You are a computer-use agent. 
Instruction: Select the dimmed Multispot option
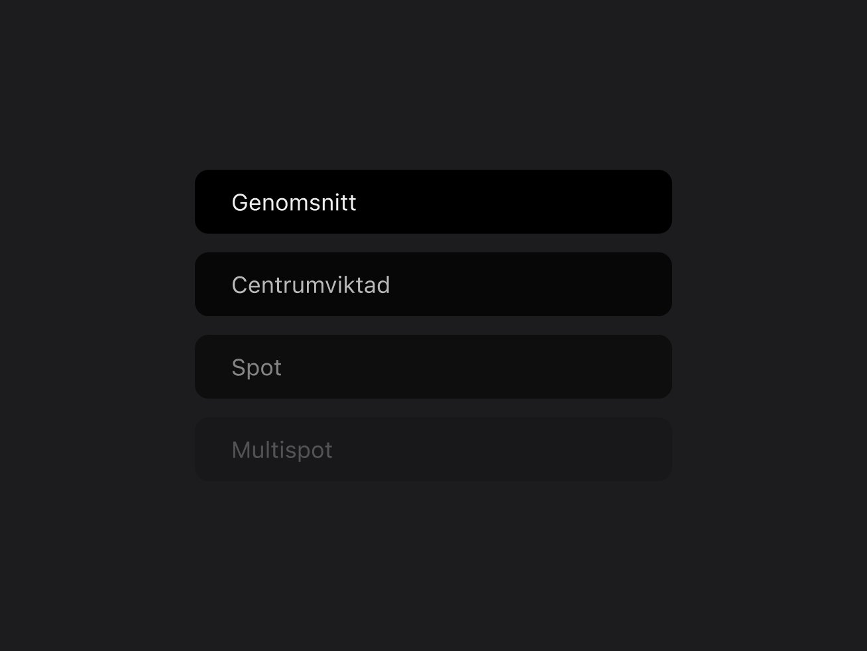(x=433, y=449)
